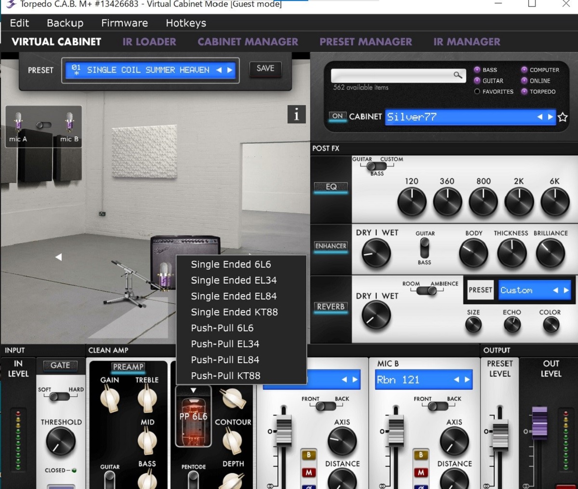Open the reverb preset Custom selector
Viewport: 578px width, 489px height.
click(x=535, y=290)
